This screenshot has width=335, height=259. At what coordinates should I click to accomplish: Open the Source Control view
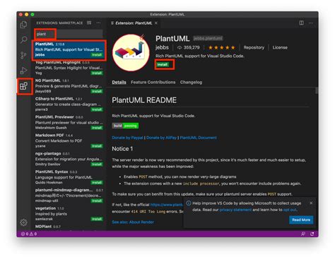(x=23, y=55)
